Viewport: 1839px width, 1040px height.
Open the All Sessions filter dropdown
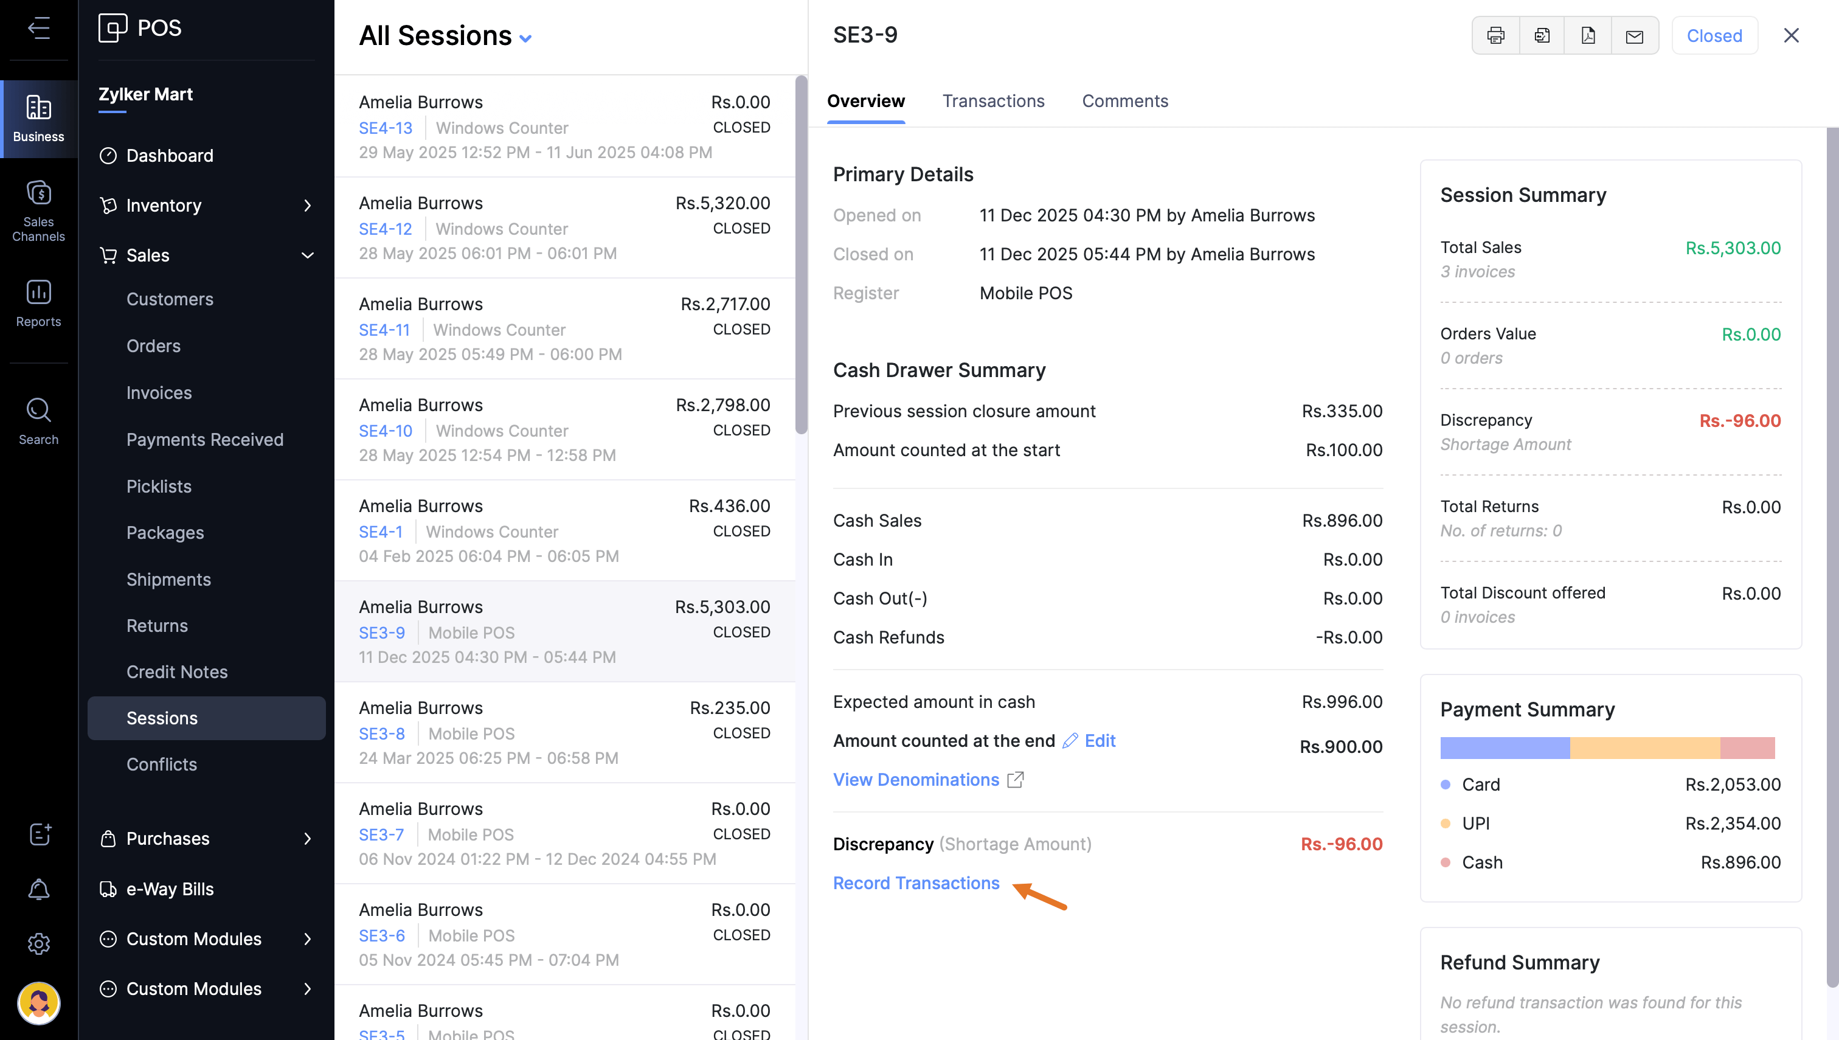[525, 38]
